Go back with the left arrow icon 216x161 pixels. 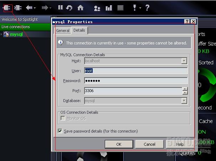click(x=29, y=8)
